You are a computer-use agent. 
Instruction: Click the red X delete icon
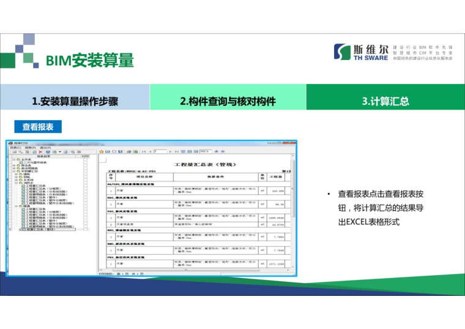40,151
